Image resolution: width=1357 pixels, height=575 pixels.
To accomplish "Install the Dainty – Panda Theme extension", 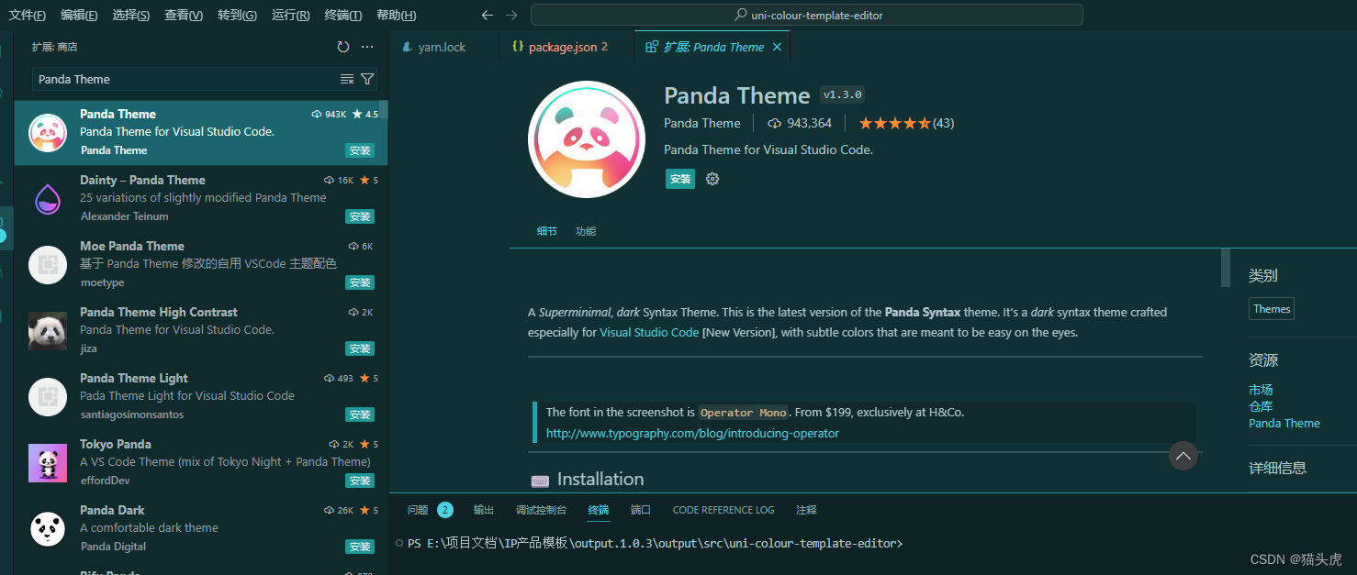I will point(359,216).
